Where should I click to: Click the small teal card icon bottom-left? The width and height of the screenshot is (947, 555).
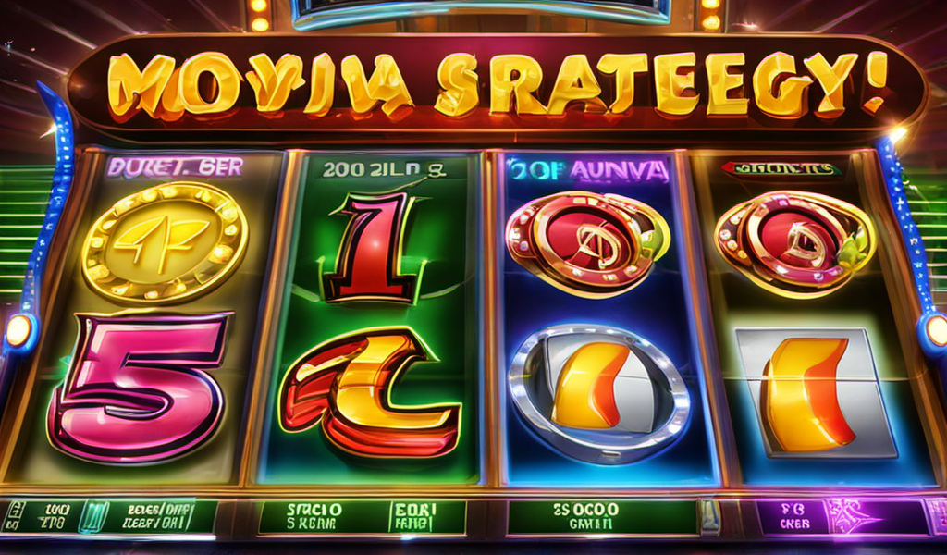[93, 518]
